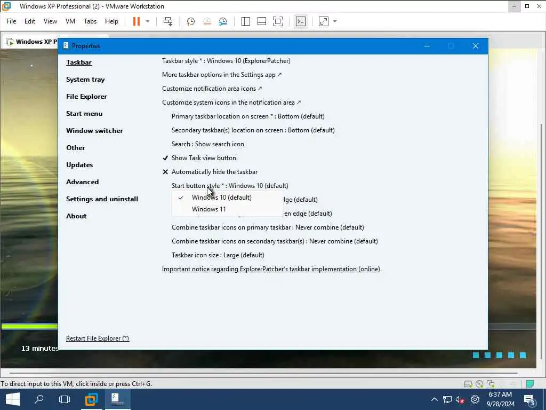The width and height of the screenshot is (546, 410).
Task: Click the network tray icon
Action: pos(447,399)
